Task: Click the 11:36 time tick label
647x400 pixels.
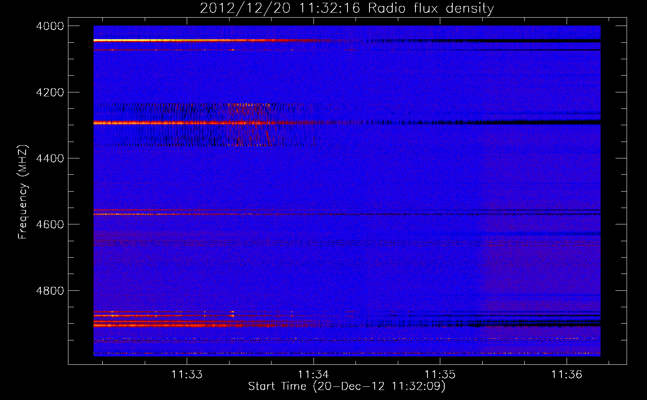Action: click(567, 374)
